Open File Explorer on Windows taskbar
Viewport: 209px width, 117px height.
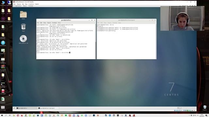14,115
